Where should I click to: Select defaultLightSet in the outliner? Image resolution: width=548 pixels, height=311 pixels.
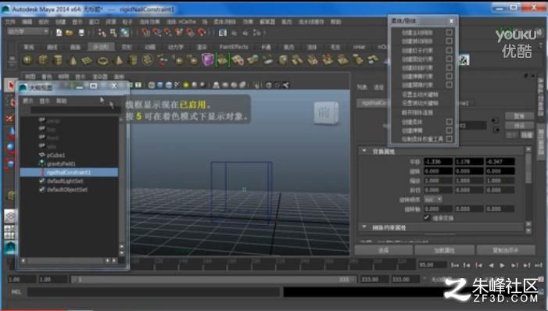[65, 181]
